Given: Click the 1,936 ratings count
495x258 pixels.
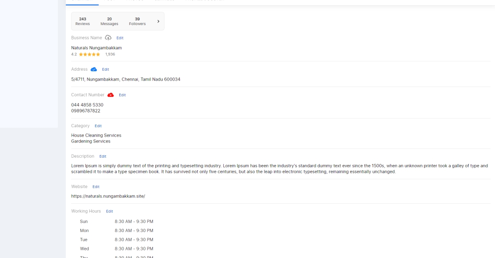Looking at the screenshot, I should [110, 54].
